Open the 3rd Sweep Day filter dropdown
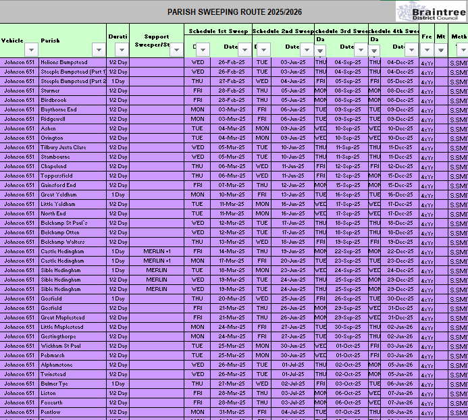 (x=320, y=51)
